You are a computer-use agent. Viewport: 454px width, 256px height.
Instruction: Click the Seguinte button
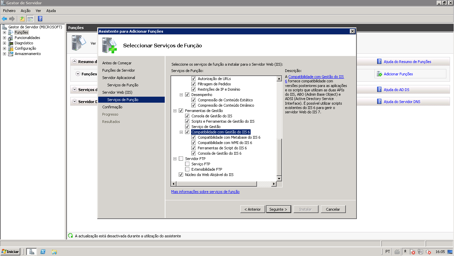[279, 209]
